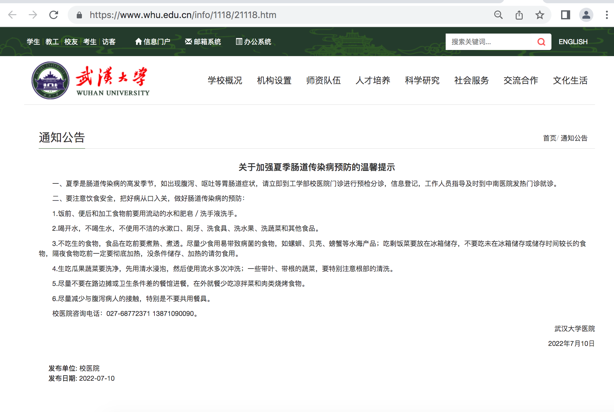Screen dimensions: 614x412
Task: Open 交流合作 menu
Action: (x=521, y=80)
